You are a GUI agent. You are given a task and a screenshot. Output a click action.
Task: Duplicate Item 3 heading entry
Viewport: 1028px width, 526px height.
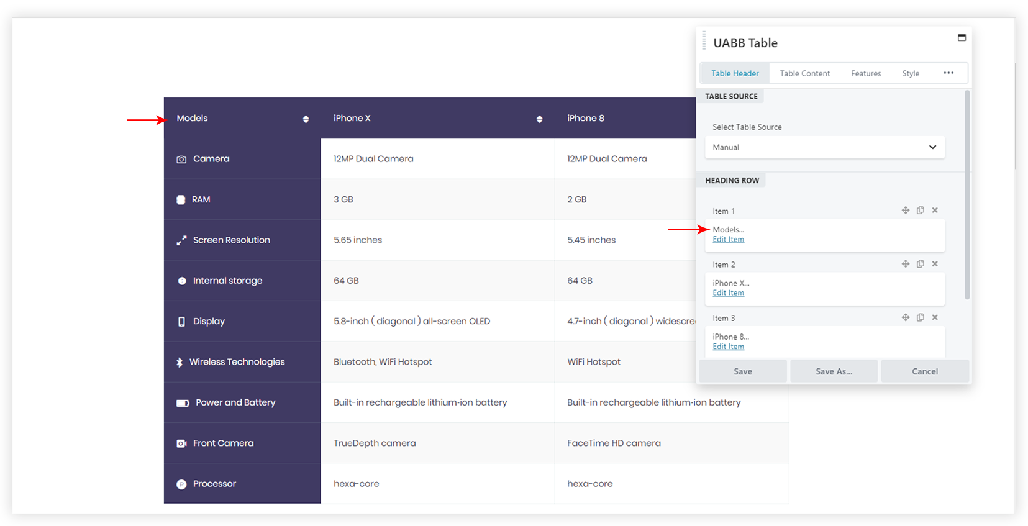click(920, 317)
